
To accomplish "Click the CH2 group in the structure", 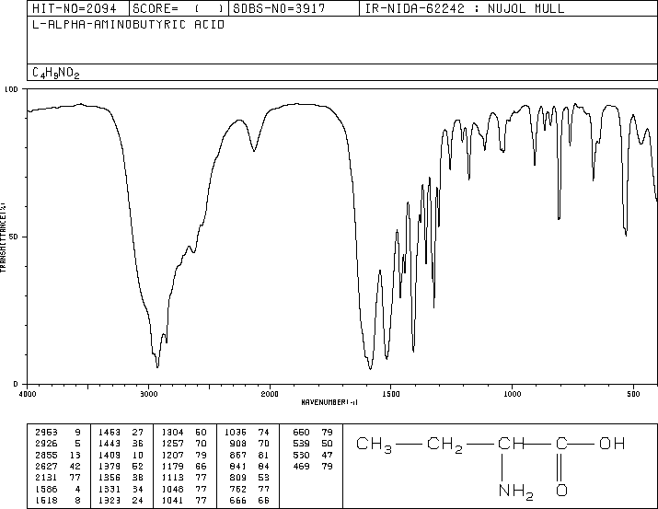I will [x=444, y=445].
